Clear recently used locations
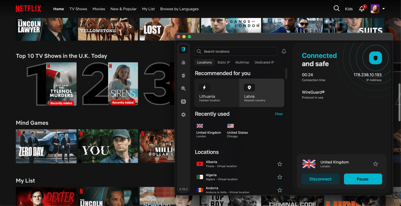Viewport: 401px width, 206px height. [x=279, y=114]
